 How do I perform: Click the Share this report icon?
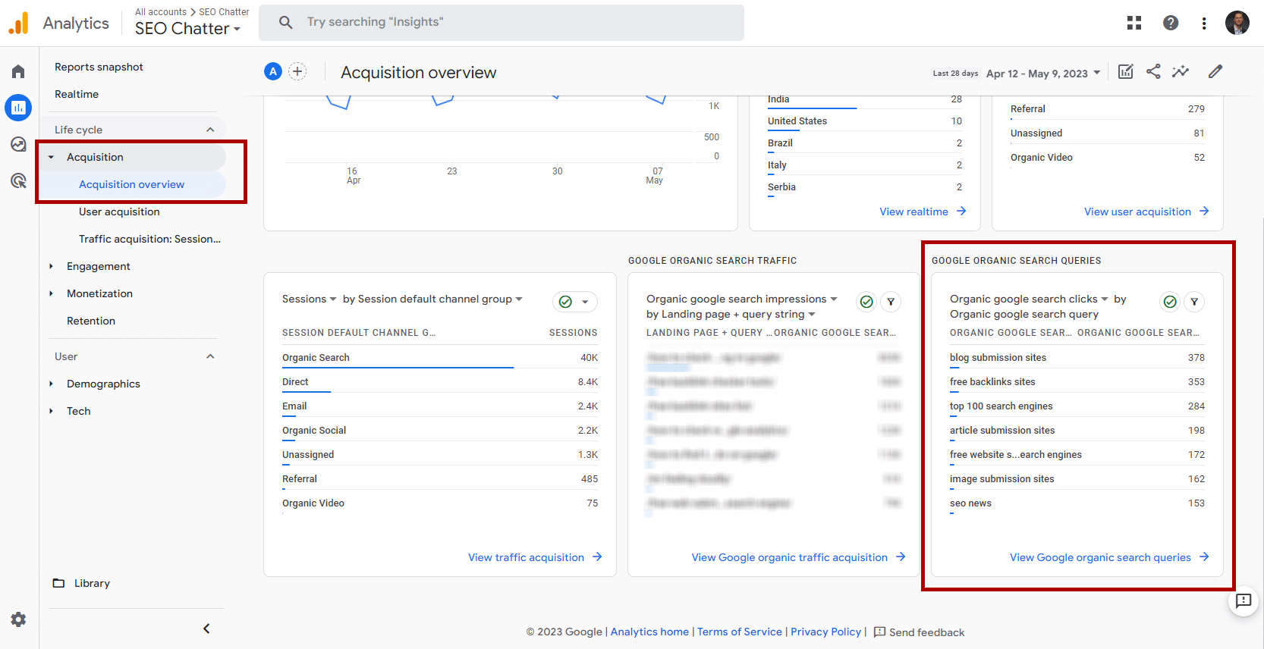(1153, 71)
